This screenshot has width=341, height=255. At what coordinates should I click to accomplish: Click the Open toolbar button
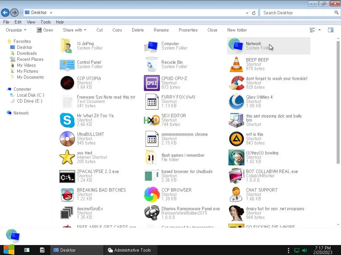(45, 30)
